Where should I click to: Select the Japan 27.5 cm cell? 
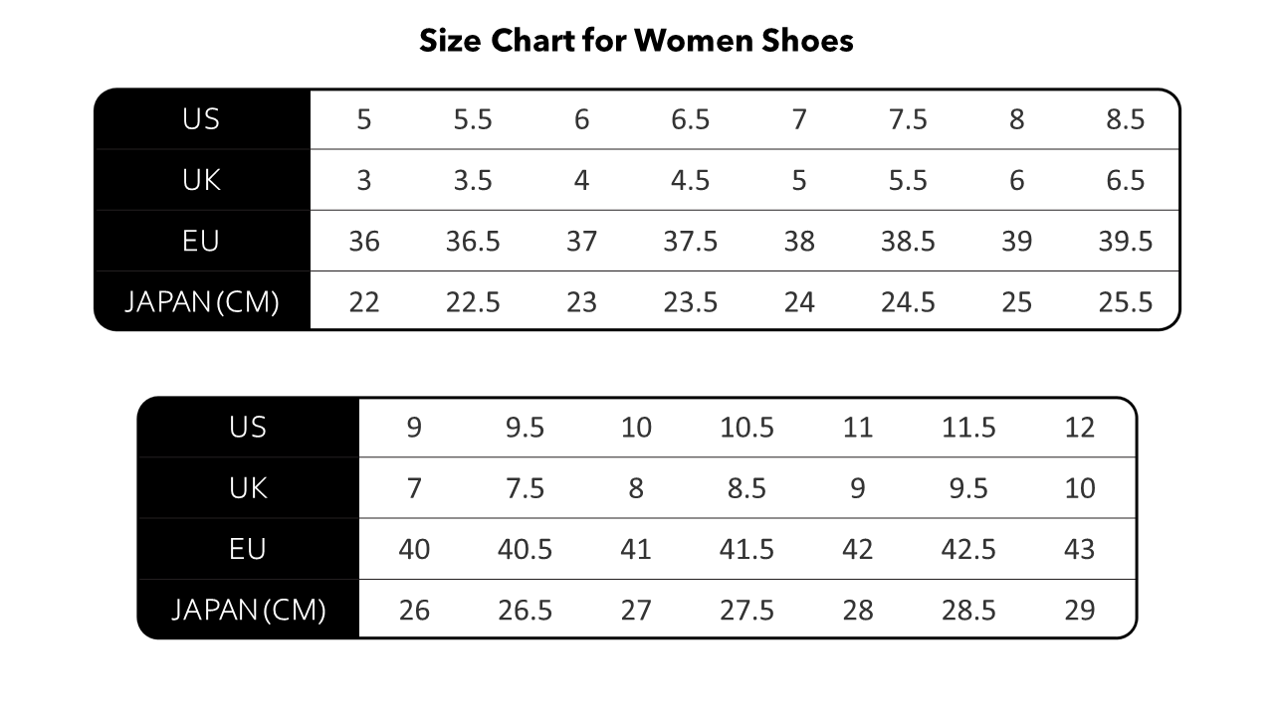746,611
